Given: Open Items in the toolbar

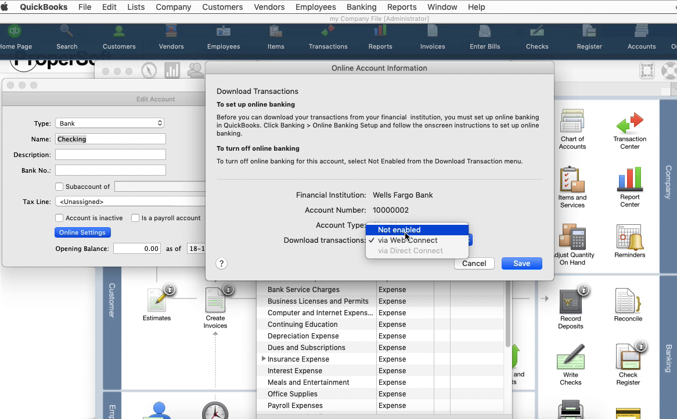Looking at the screenshot, I should (x=275, y=38).
